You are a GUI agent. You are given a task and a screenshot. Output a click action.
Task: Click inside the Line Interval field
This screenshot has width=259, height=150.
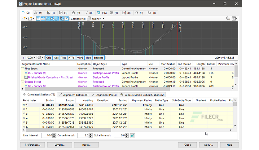tap(47, 135)
